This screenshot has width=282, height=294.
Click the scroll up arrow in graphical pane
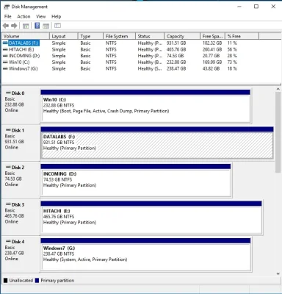point(278,89)
